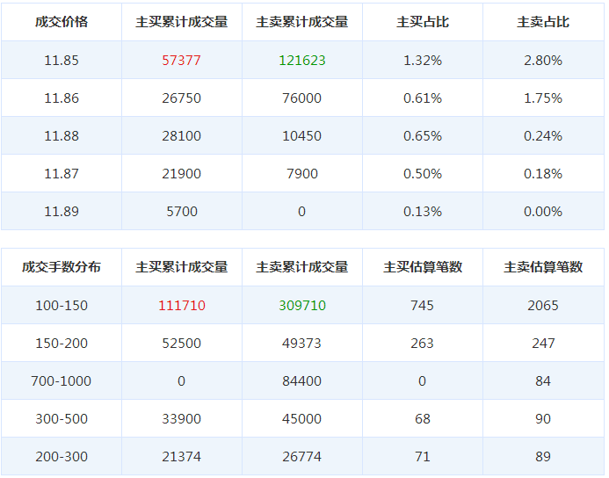Click the value 76000
Viewport: 609px width, 478px height.
[x=301, y=98]
